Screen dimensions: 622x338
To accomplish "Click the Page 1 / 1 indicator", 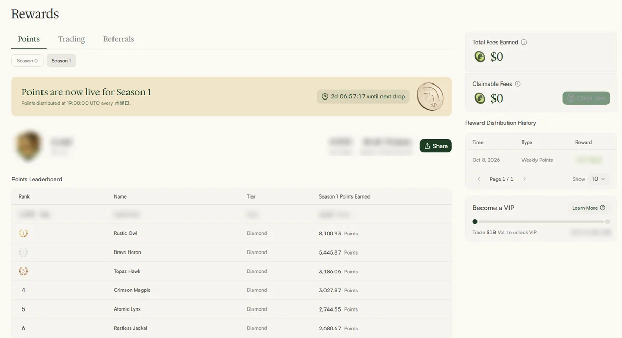I will [501, 179].
